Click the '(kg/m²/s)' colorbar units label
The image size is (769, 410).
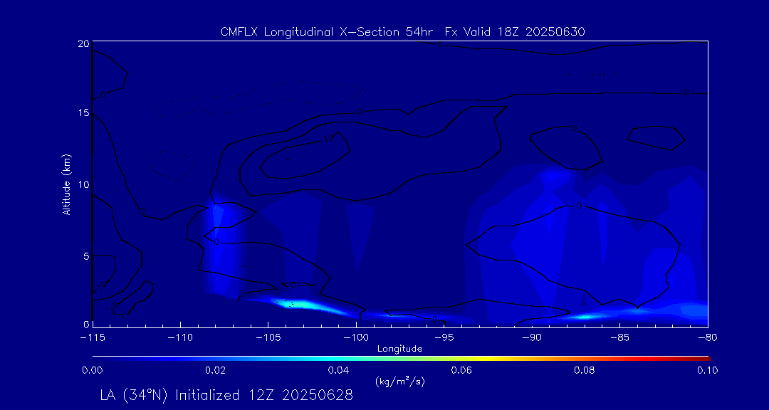(400, 382)
